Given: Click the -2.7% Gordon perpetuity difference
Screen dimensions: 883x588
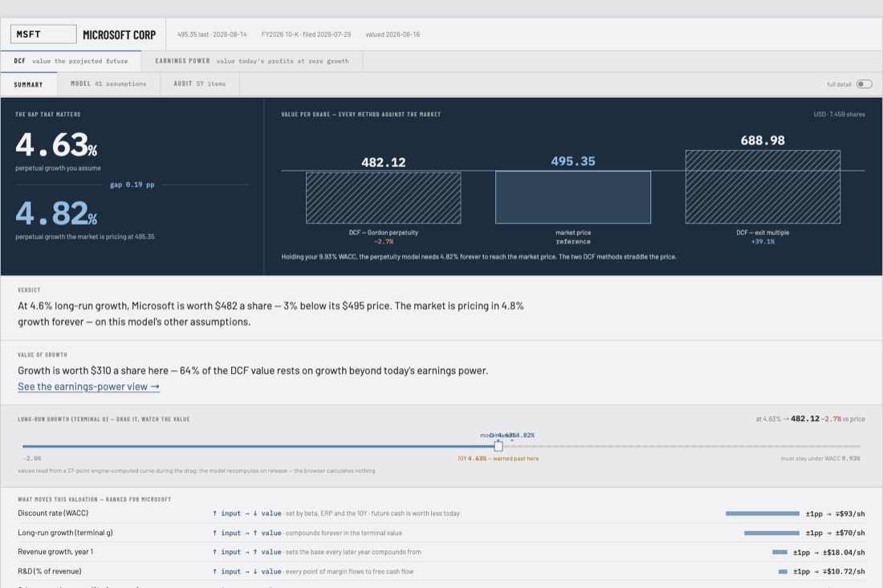Looking at the screenshot, I should [384, 241].
